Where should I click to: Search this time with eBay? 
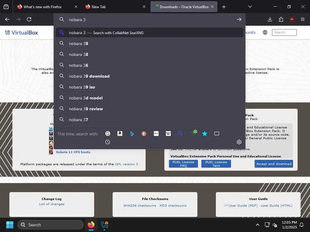(156, 134)
